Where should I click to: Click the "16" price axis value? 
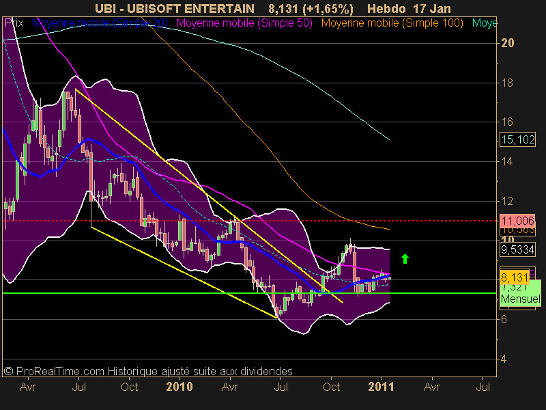(x=507, y=122)
